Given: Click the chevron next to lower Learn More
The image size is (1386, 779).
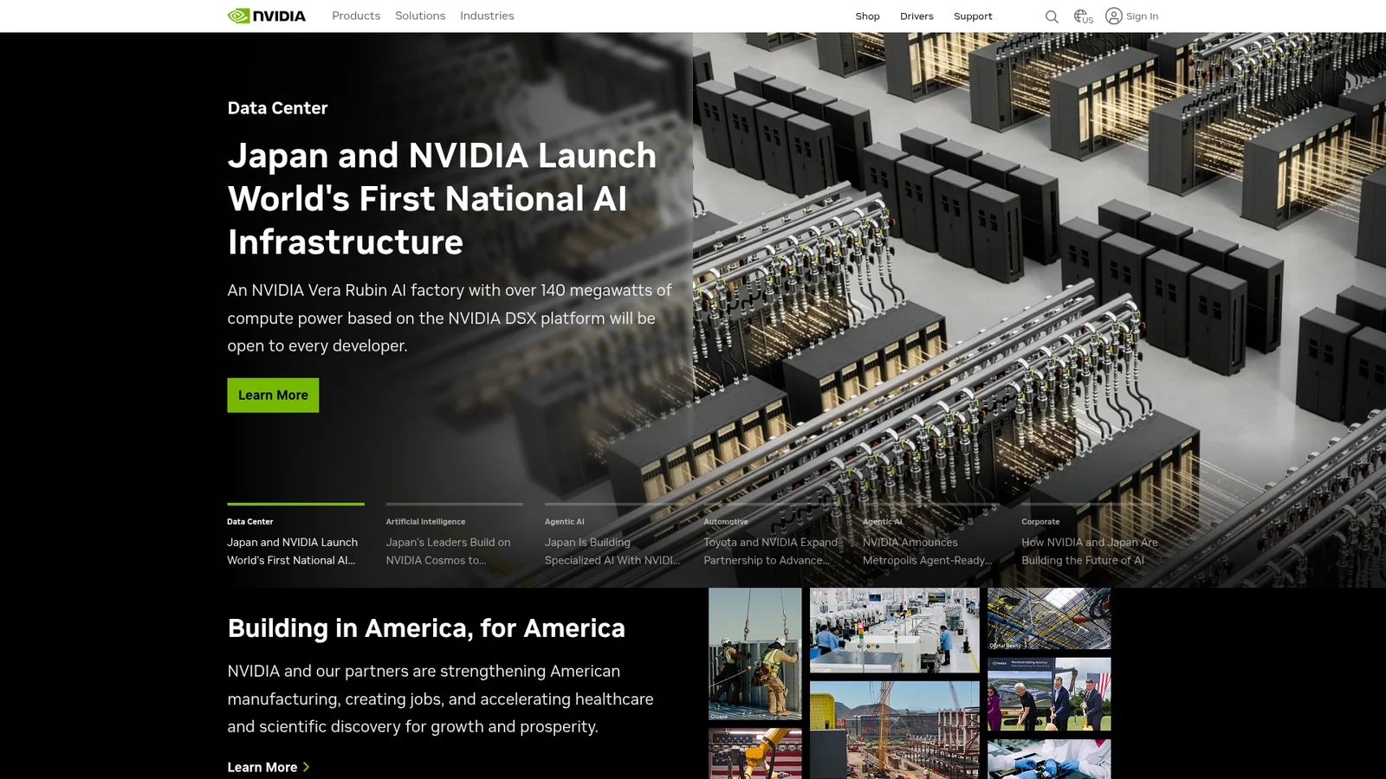Looking at the screenshot, I should pyautogui.click(x=306, y=767).
